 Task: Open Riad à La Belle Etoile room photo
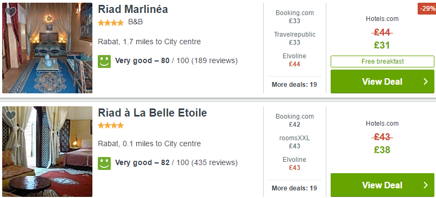[x=47, y=152]
